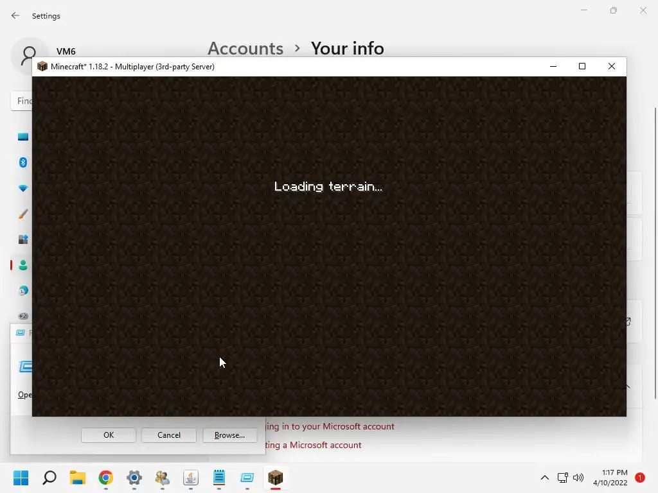Click the Find a setting search box
Viewport: 658px width, 493px height.
[x=21, y=101]
